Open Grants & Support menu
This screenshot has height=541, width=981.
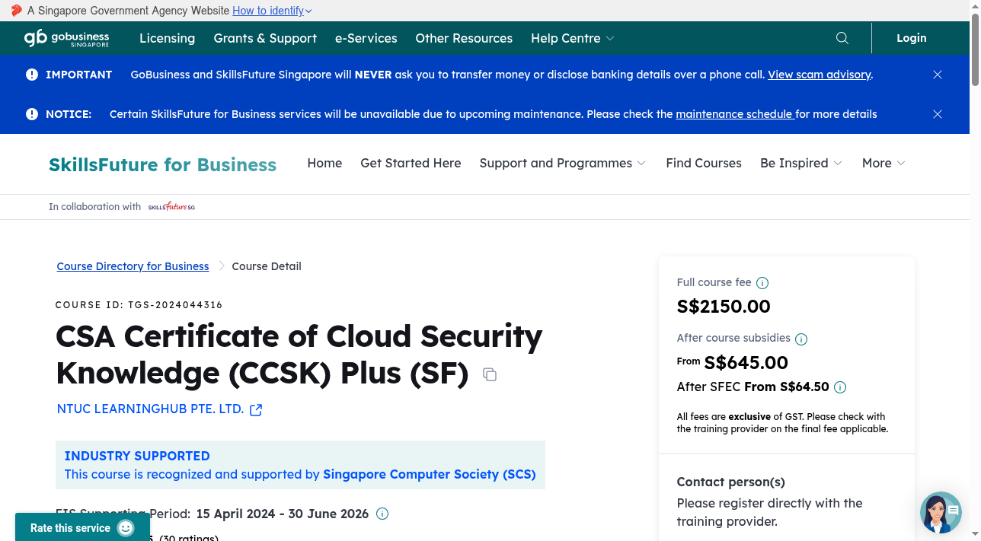tap(265, 38)
